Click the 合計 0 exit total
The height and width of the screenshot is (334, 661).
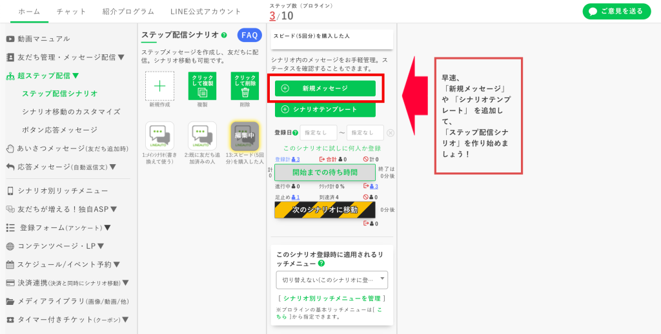[x=333, y=160]
